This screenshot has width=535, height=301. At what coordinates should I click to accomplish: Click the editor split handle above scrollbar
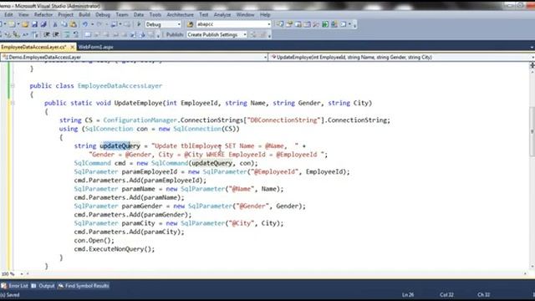pyautogui.click(x=532, y=65)
